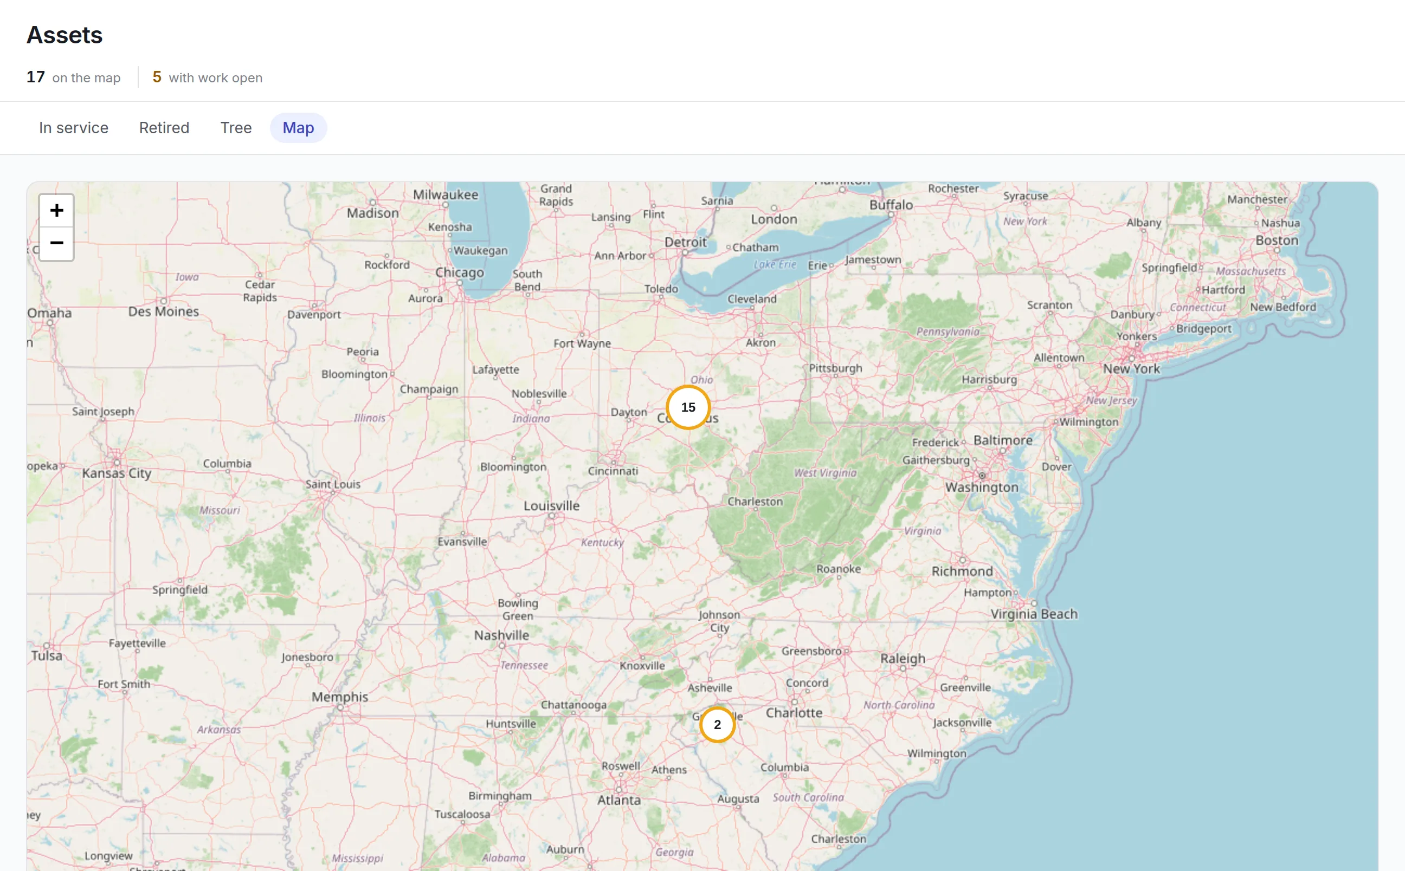Click the Saint Louis label
The width and height of the screenshot is (1405, 871).
[x=333, y=484]
